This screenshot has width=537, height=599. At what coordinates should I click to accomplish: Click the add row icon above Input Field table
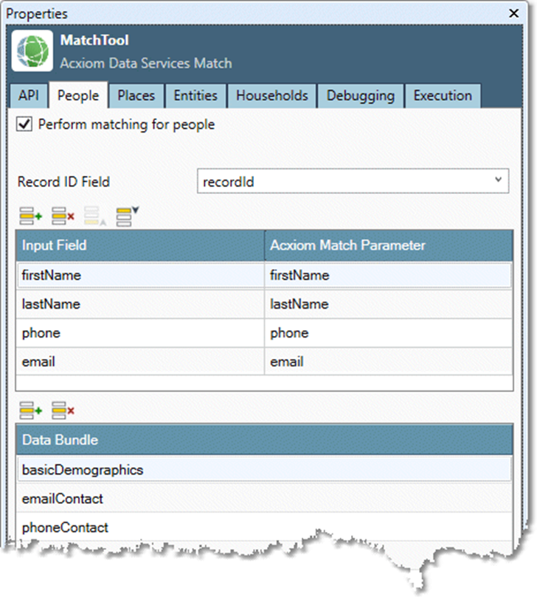[x=31, y=216]
